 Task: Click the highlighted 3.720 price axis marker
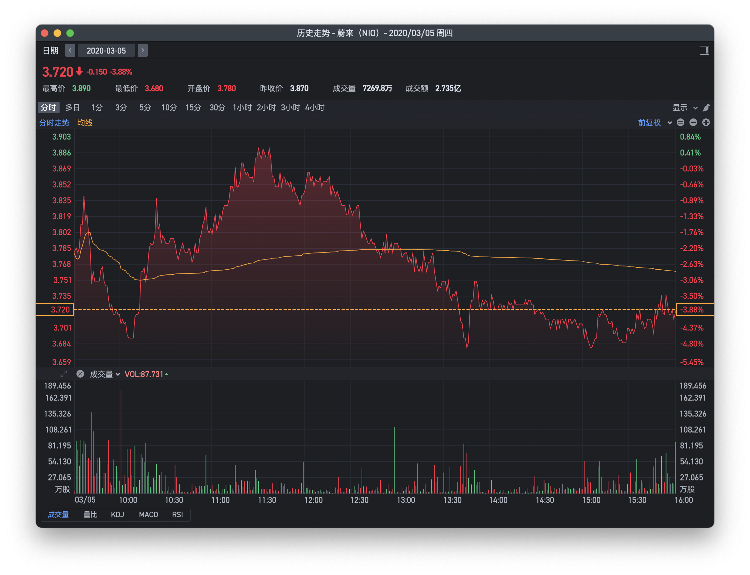[x=55, y=309]
